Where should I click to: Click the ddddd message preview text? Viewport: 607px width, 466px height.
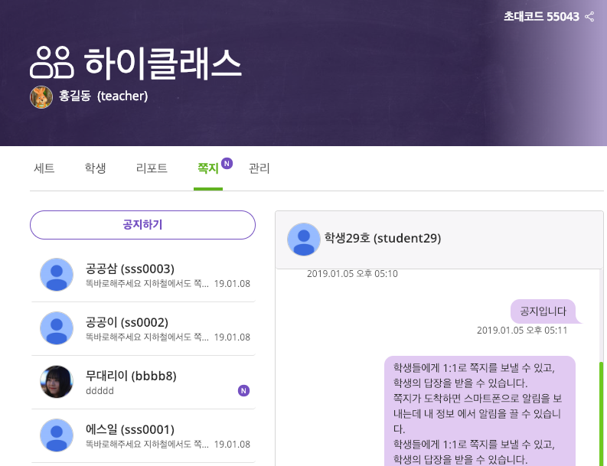[x=100, y=391]
